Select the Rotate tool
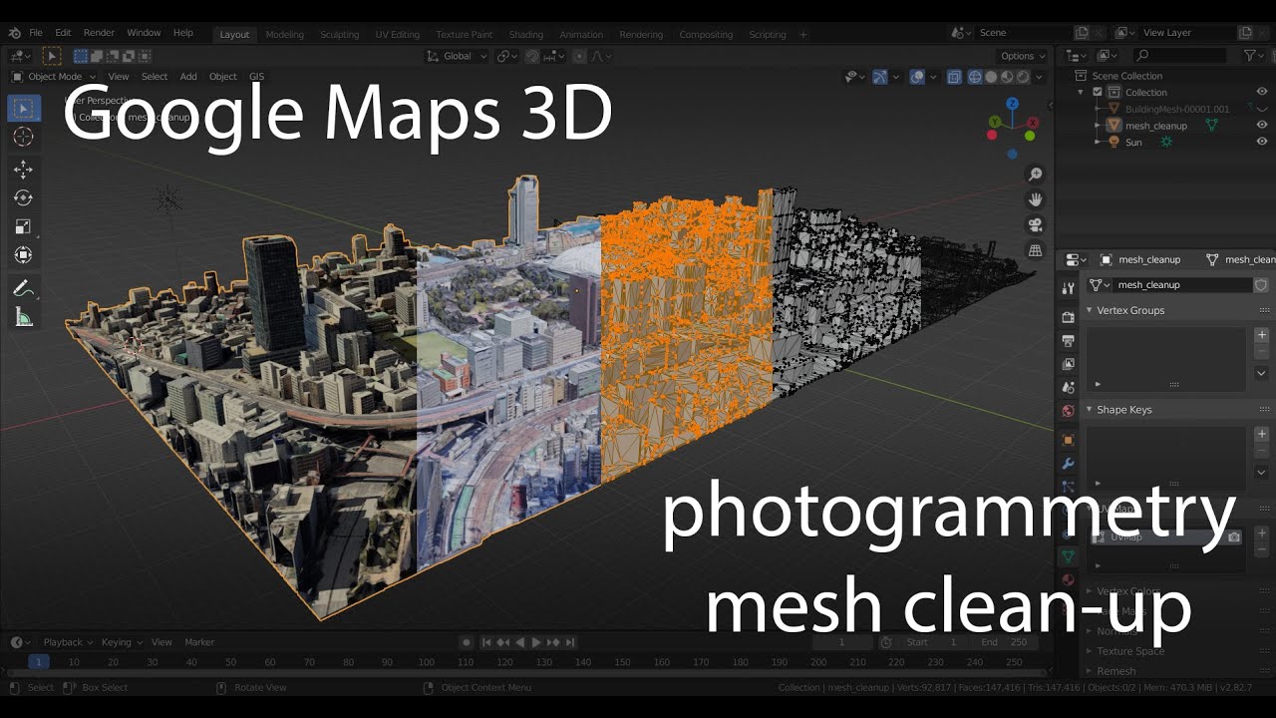Screen dimensions: 1276x718 click(24, 197)
